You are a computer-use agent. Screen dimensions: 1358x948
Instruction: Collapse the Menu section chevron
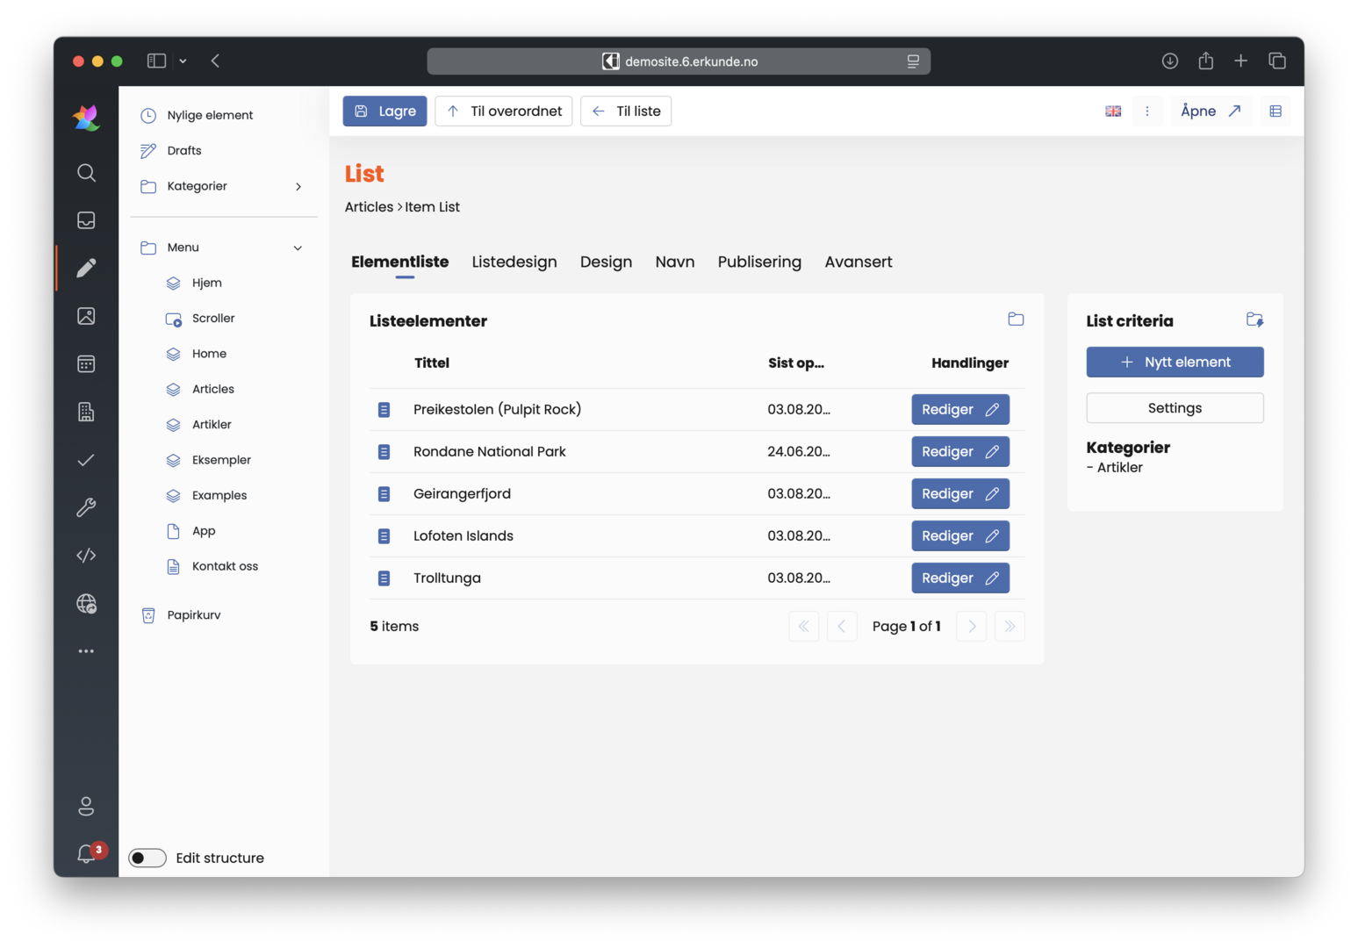[x=298, y=248]
